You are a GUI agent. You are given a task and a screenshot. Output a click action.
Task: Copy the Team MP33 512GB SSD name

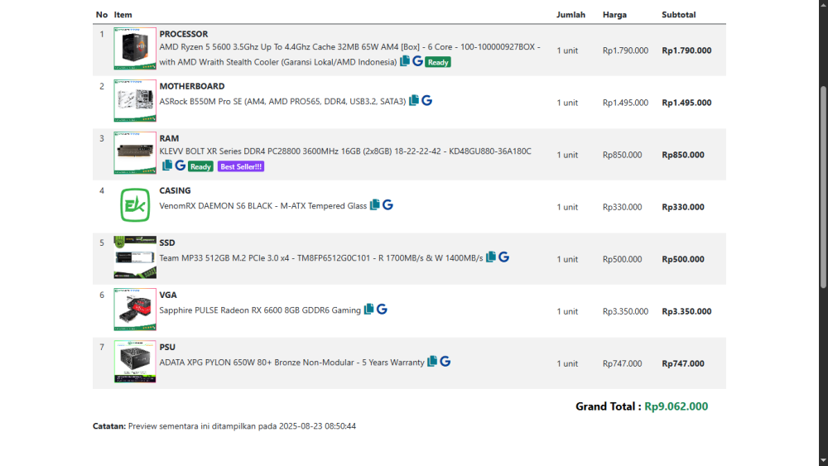tap(491, 257)
